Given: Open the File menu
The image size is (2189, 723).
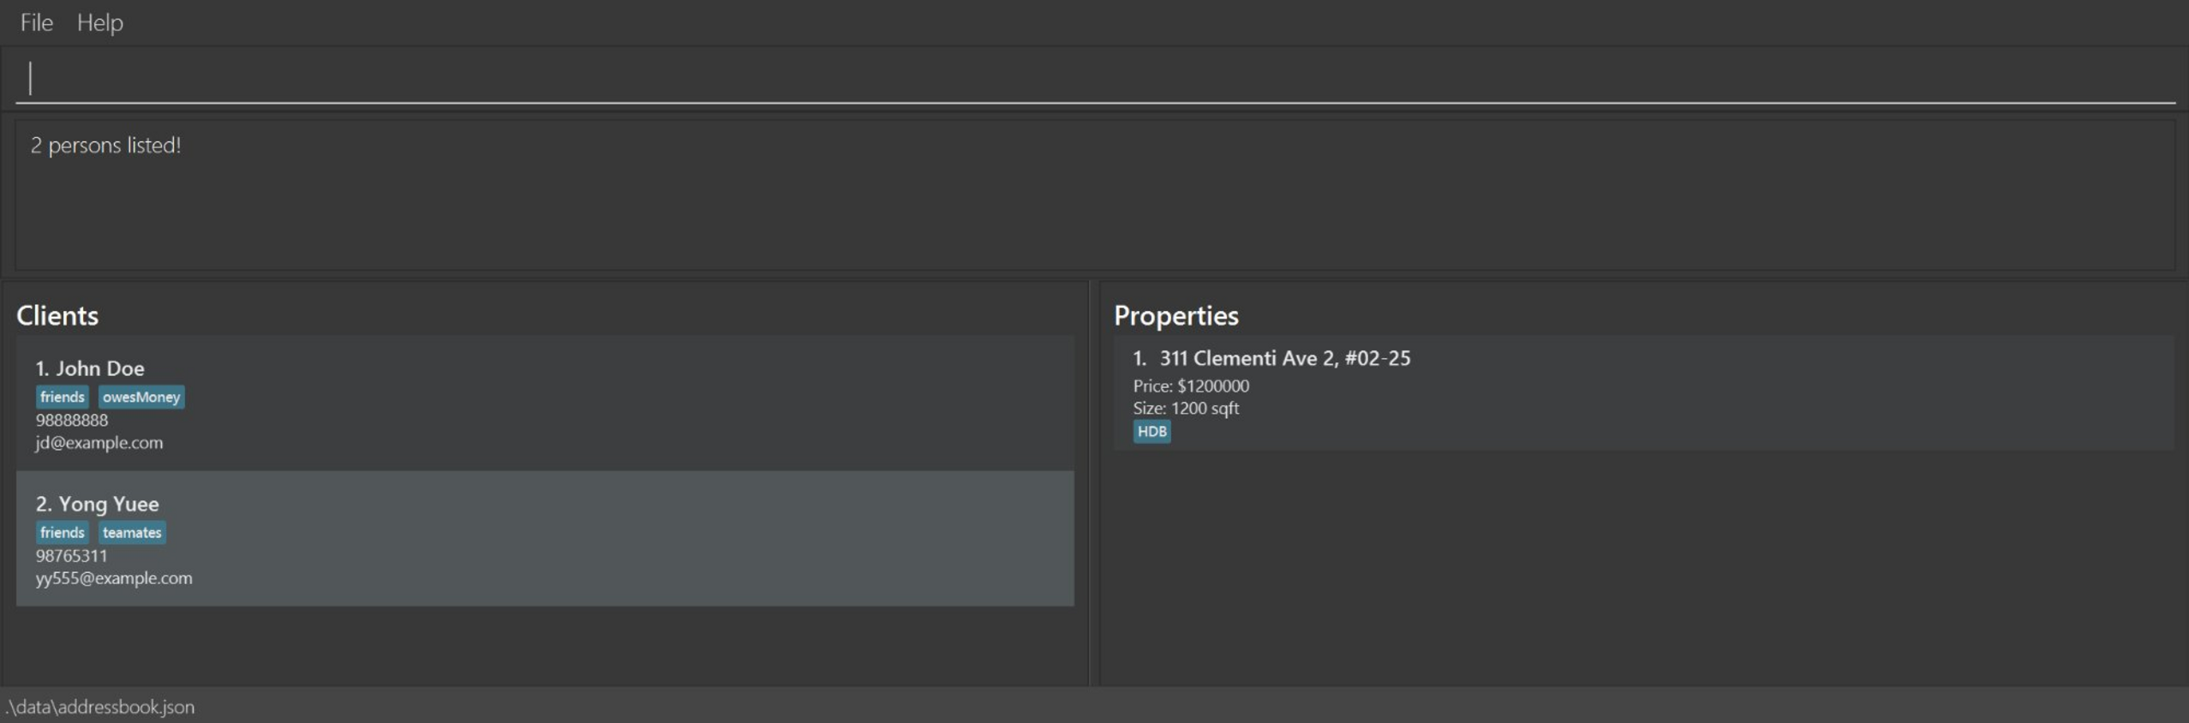Looking at the screenshot, I should click(36, 22).
